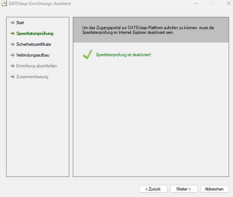Click the window title 'DATEVasp Einrichtungs-Assistent'

40,4
